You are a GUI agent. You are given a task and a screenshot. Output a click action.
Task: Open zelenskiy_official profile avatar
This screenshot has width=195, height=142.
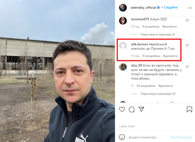(123, 7)
